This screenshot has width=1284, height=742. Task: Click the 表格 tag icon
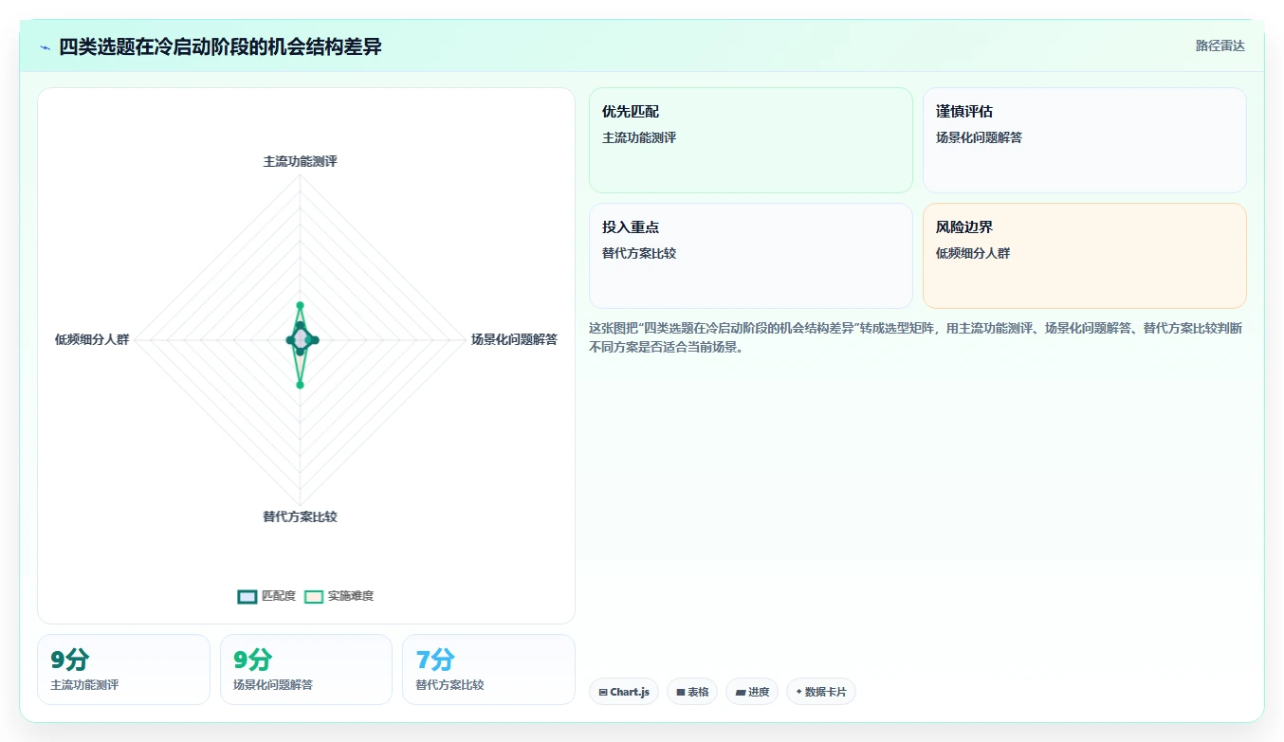681,693
